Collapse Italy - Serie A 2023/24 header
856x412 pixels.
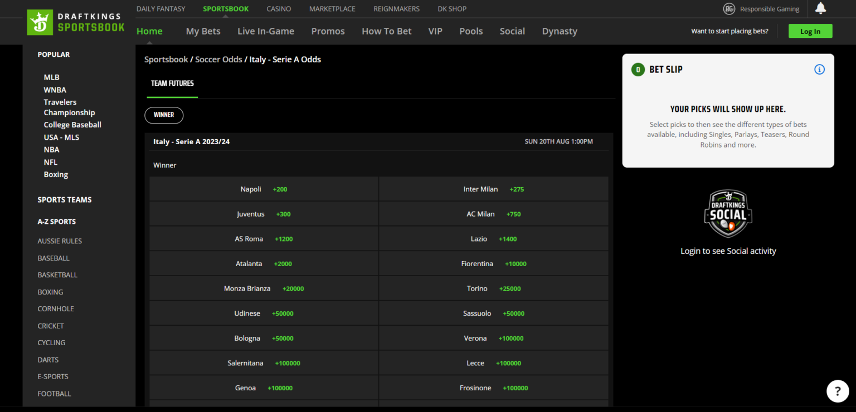click(x=379, y=142)
